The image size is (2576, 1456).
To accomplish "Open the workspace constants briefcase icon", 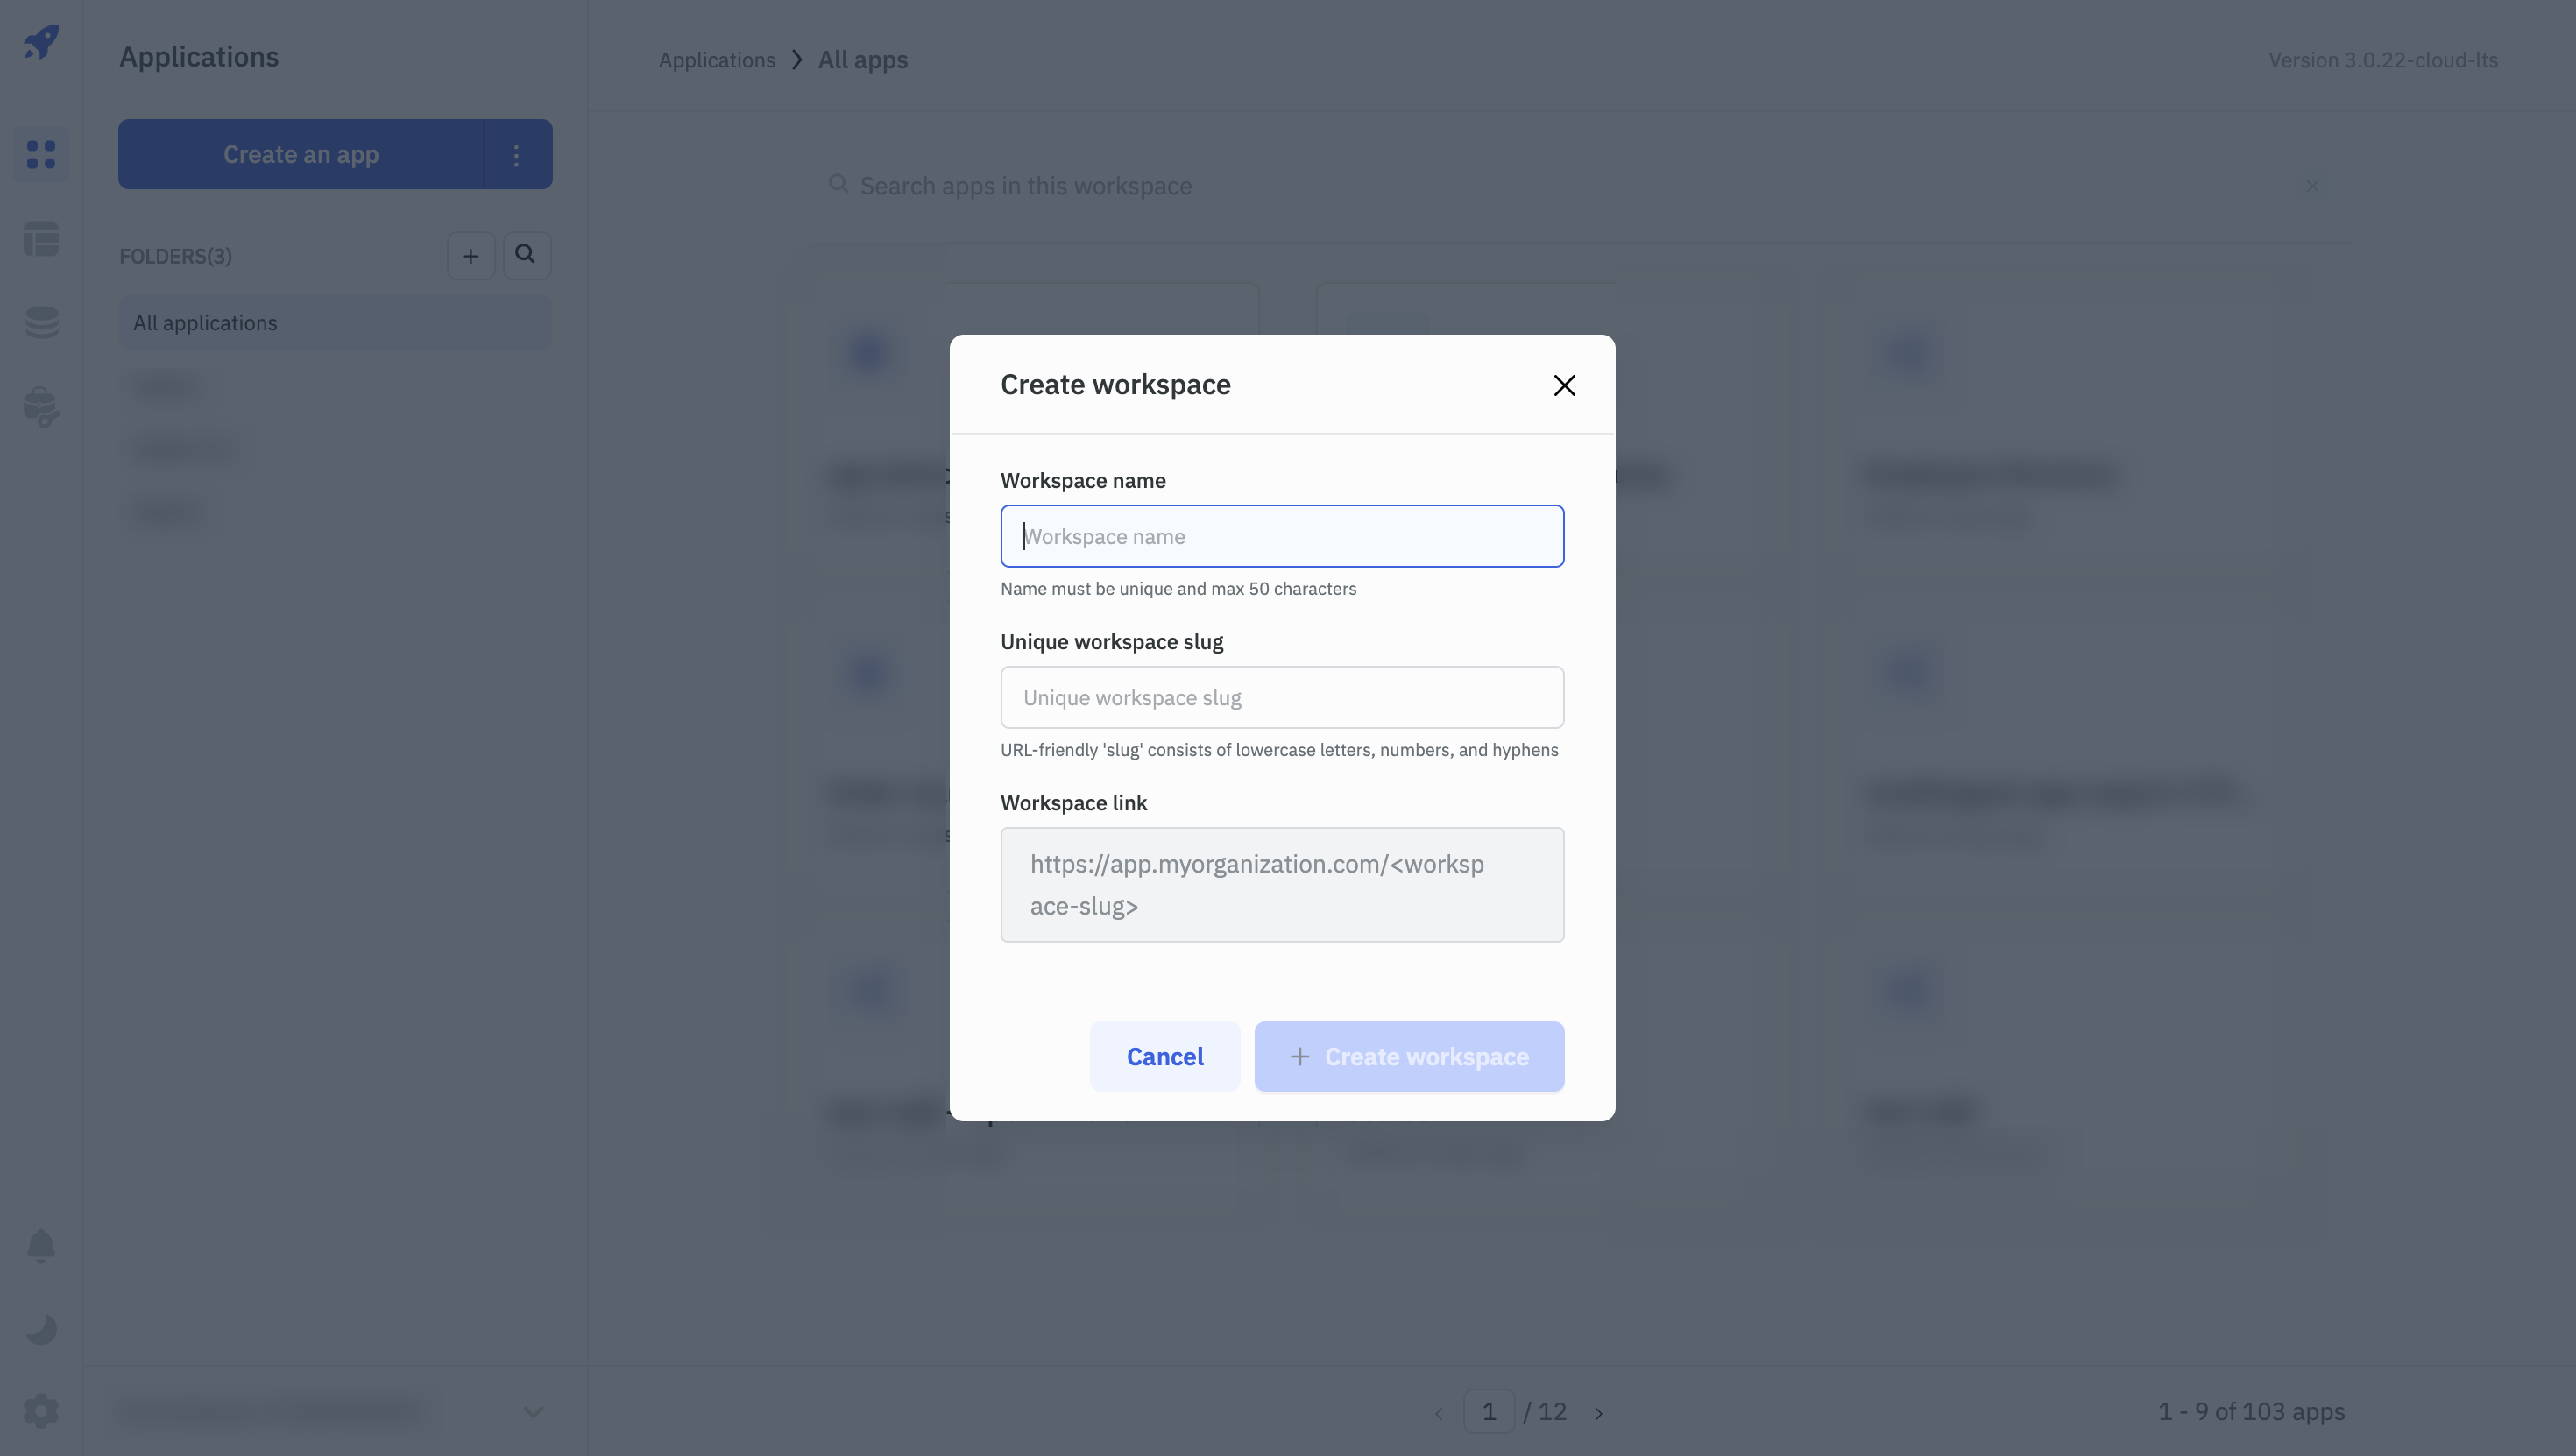I will click(x=41, y=407).
